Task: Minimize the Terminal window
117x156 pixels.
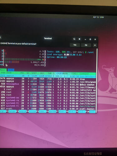Action: click(85, 39)
